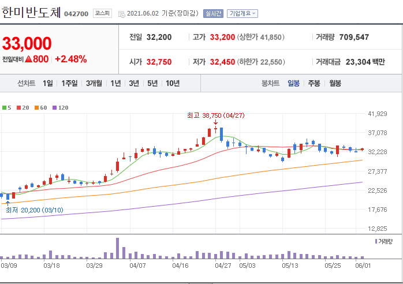403x284 pixels.
Task: Select the 10년 line chart tab
Action: click(x=173, y=83)
